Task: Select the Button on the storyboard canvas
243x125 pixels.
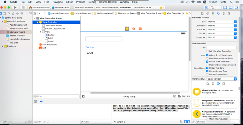Action: tap(90, 47)
